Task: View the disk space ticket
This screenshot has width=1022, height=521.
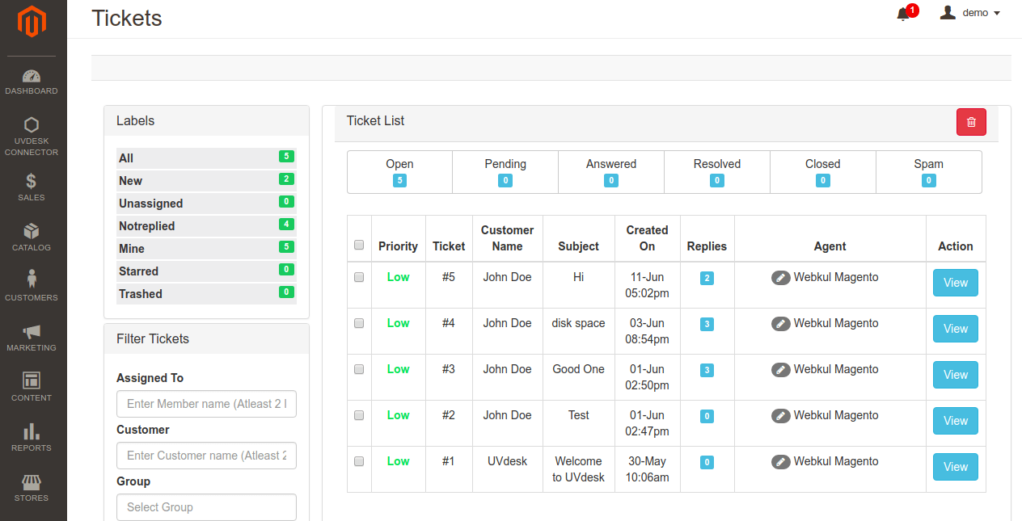Action: (956, 329)
